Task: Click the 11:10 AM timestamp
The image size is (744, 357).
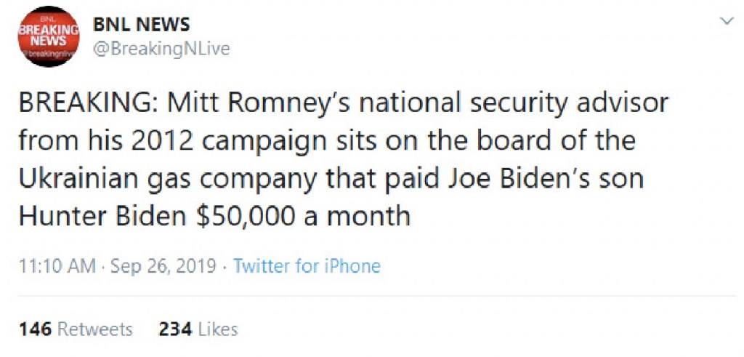Action: pos(57,266)
